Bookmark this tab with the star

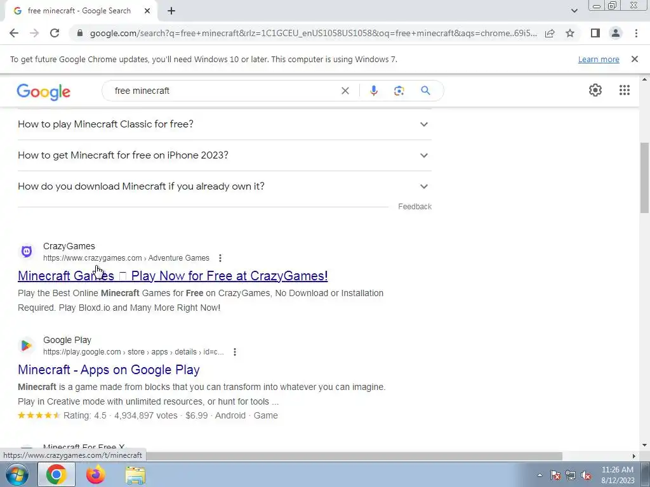(570, 33)
